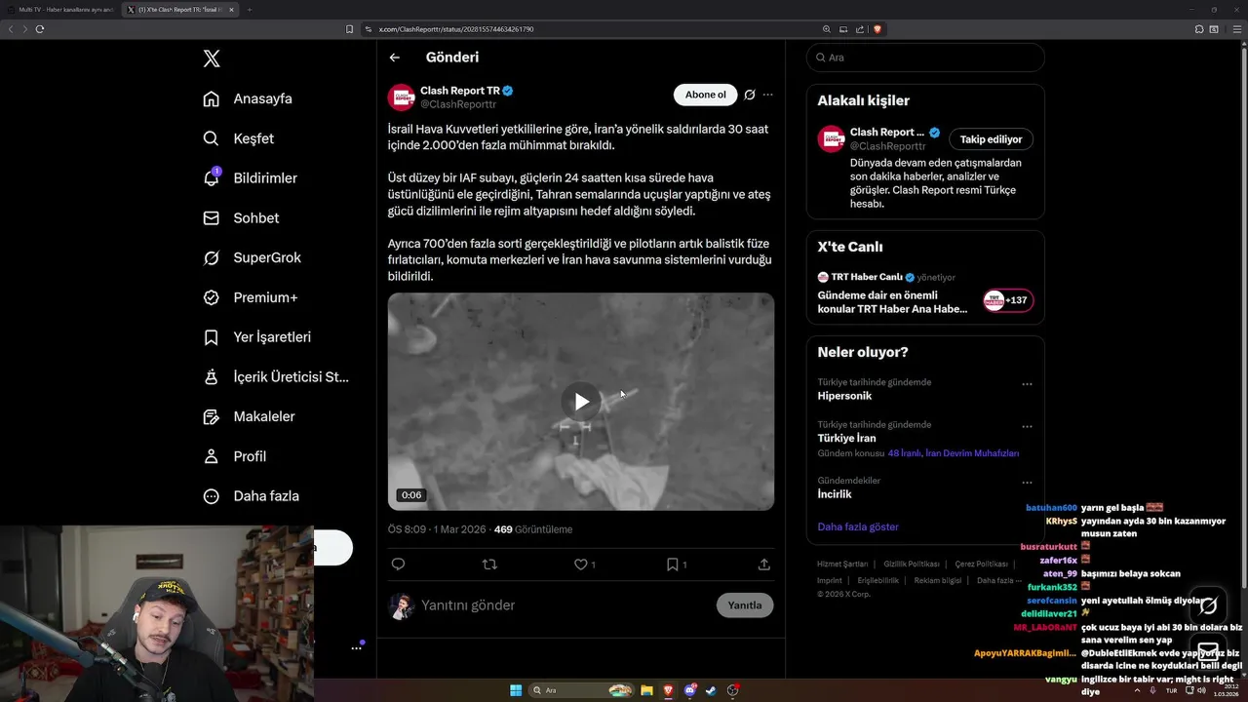Open Hizmet Şartları footer link

[842, 564]
